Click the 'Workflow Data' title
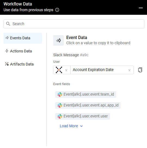Image resolution: width=147 pixels, height=148 pixels. [x=18, y=4]
